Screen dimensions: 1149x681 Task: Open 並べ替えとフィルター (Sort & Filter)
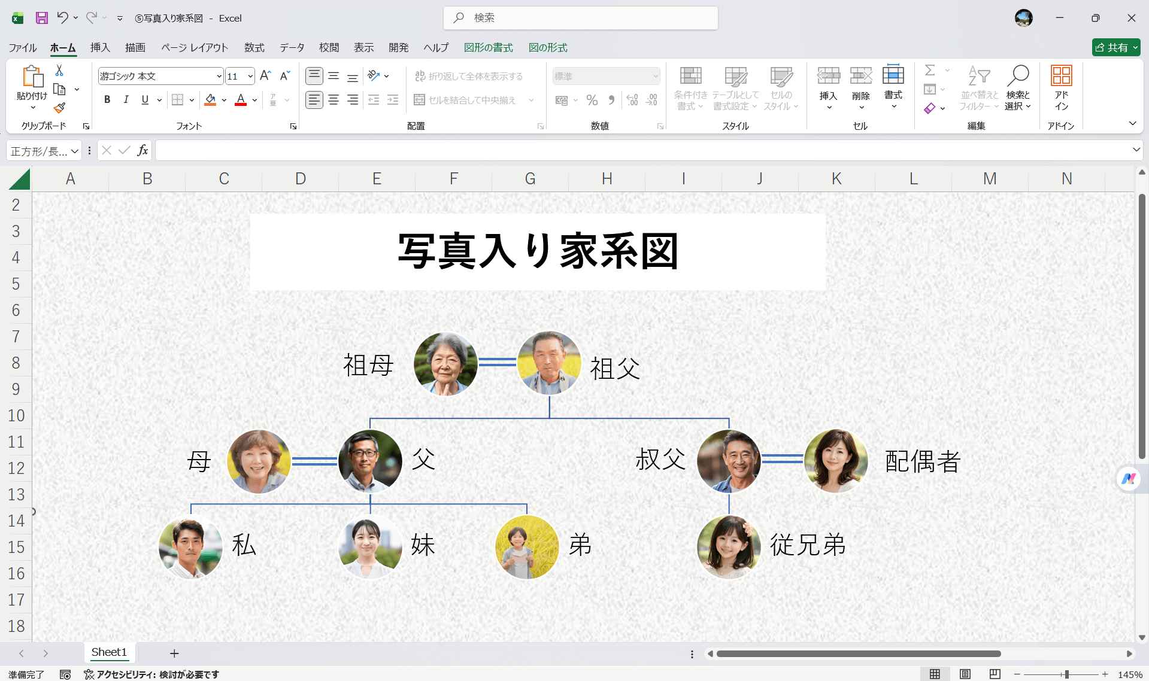click(978, 89)
